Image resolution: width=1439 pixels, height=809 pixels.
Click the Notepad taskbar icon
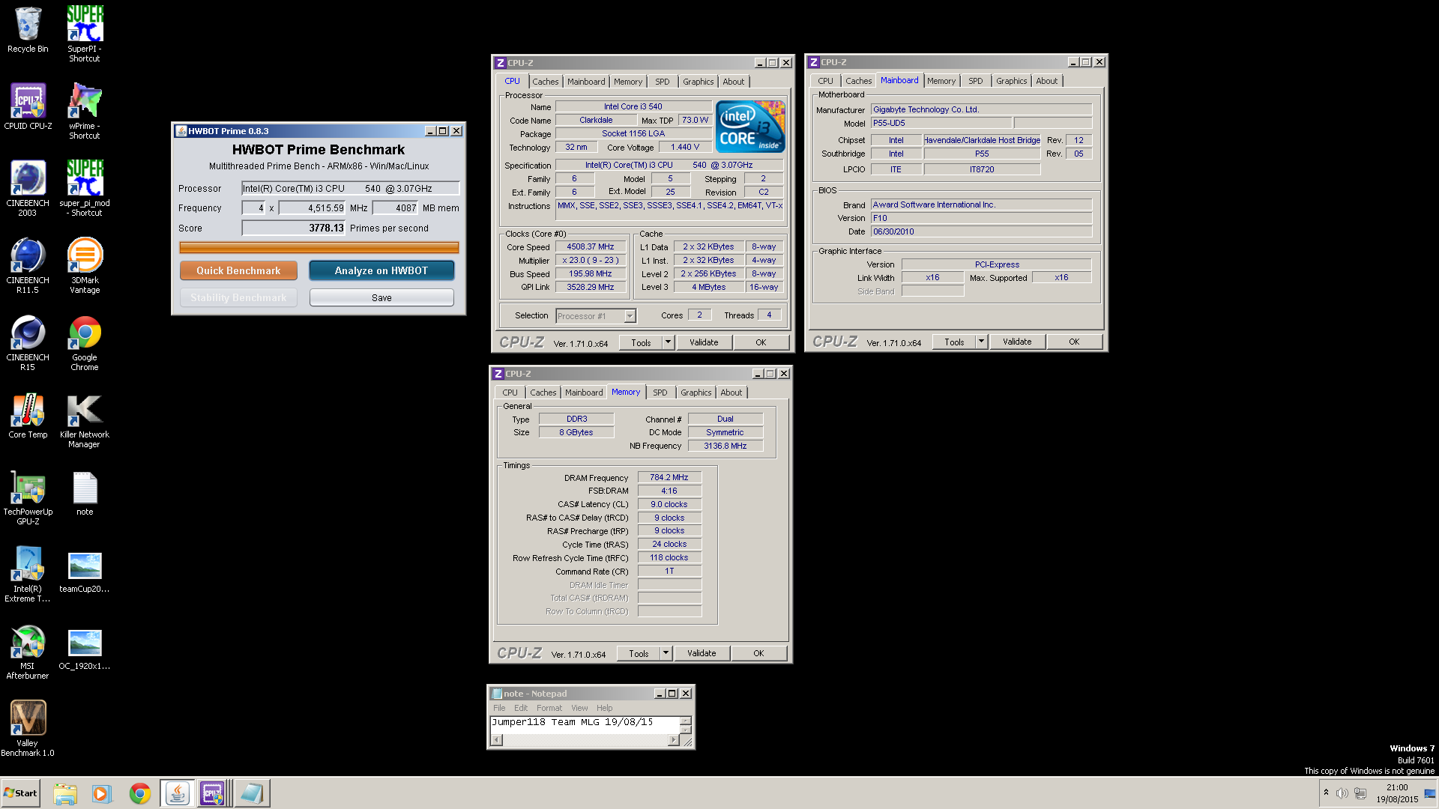251,793
